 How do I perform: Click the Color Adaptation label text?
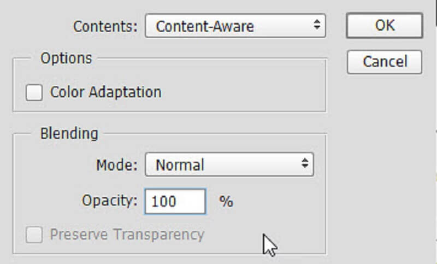[105, 92]
